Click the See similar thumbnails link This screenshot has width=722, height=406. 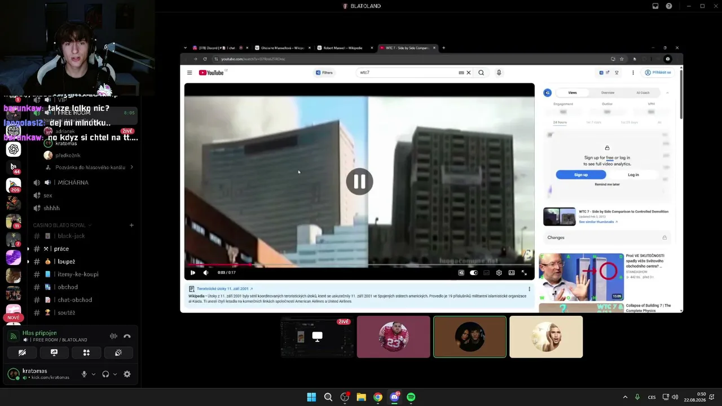coord(598,222)
